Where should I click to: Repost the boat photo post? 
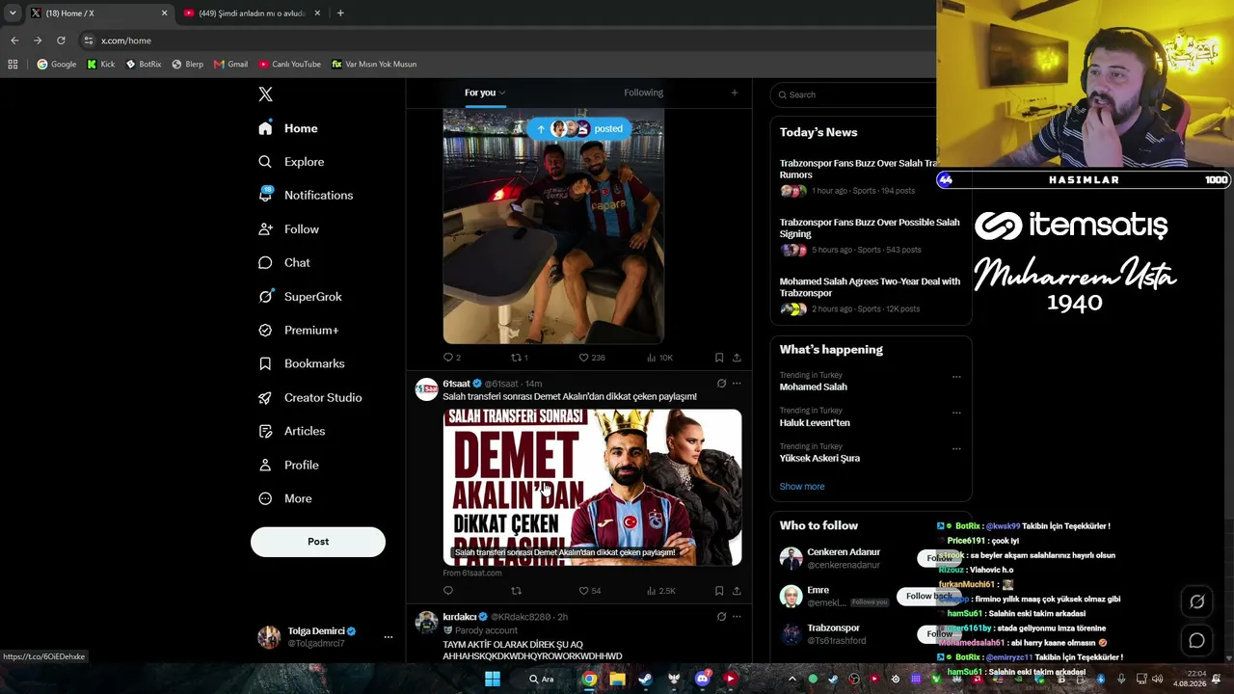coord(518,358)
